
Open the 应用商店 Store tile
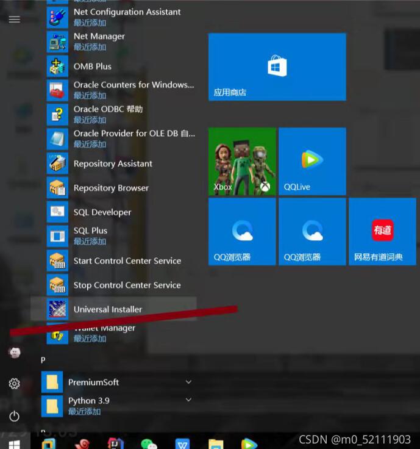point(277,66)
